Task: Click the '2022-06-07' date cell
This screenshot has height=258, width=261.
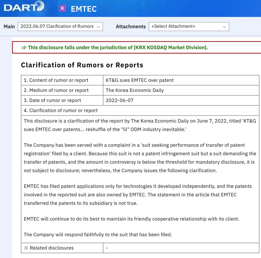Action: 181,101
